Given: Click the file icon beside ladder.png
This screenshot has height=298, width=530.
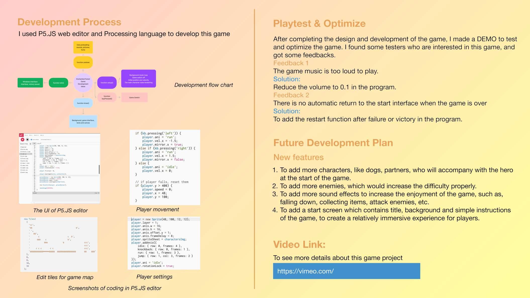Looking at the screenshot, I should (x=21, y=168).
